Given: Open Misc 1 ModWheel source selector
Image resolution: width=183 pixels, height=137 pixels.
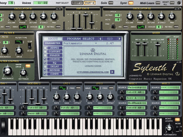Looking at the screenshot, I should tap(137, 103).
